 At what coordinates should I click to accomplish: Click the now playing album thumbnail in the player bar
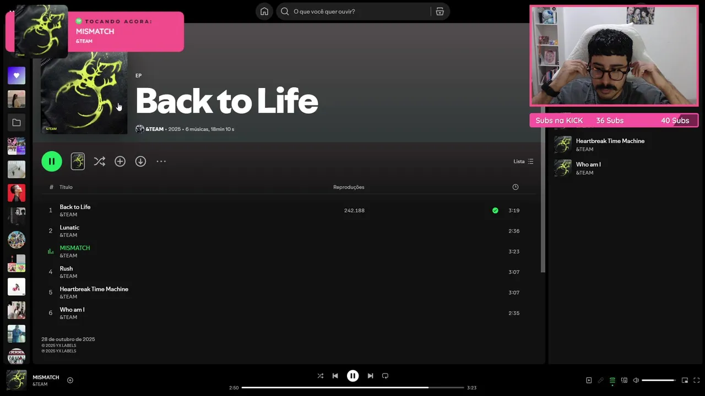point(17,380)
